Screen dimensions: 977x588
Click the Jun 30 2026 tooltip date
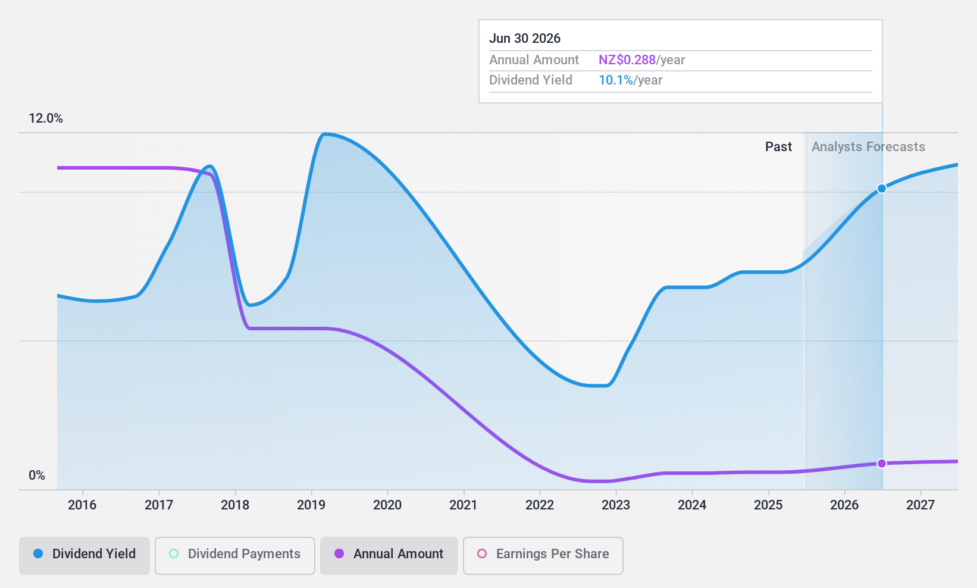point(525,39)
